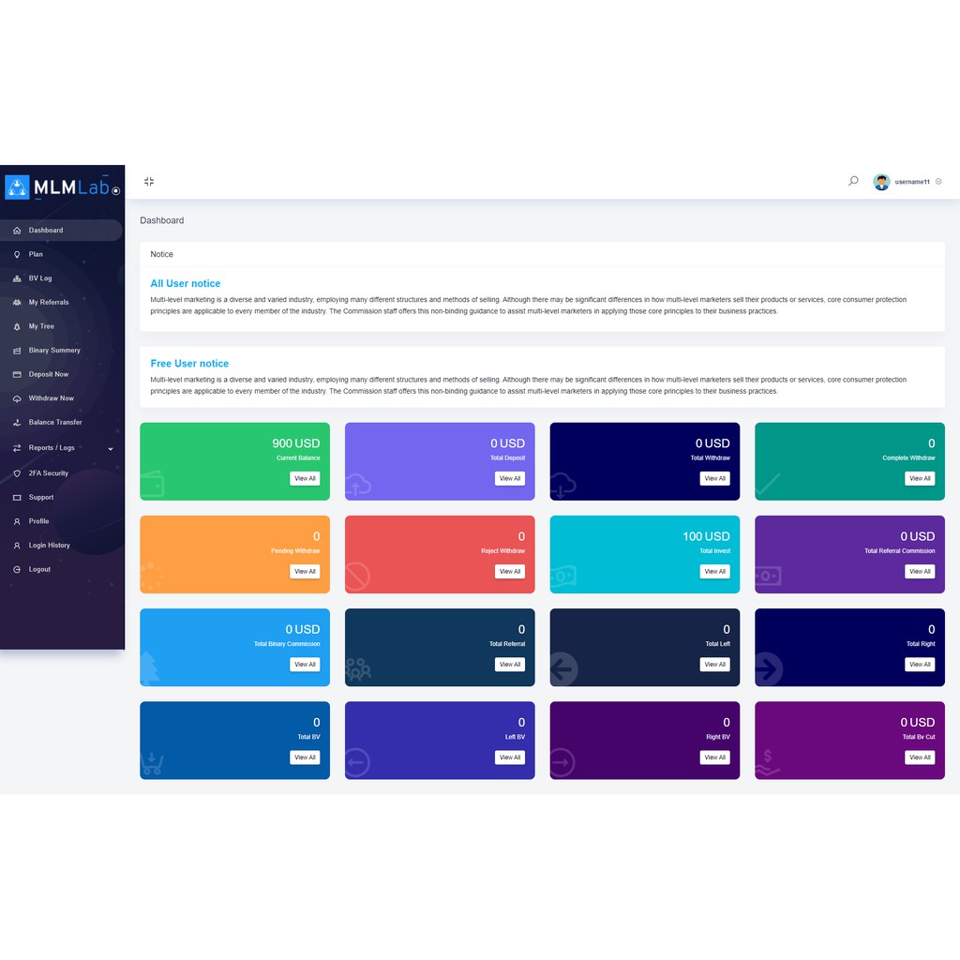Click the user avatar picture
This screenshot has height=960, width=960.
point(881,182)
